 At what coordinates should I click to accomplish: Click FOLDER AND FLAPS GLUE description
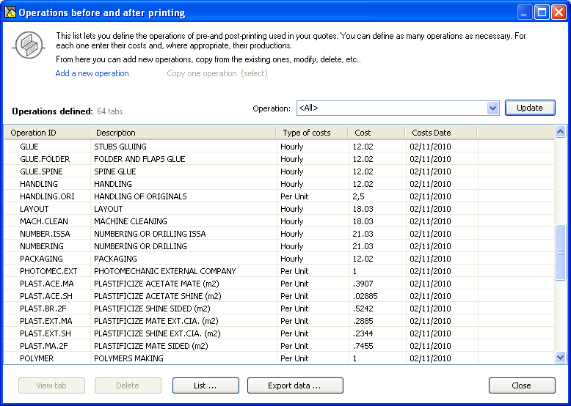click(x=139, y=159)
